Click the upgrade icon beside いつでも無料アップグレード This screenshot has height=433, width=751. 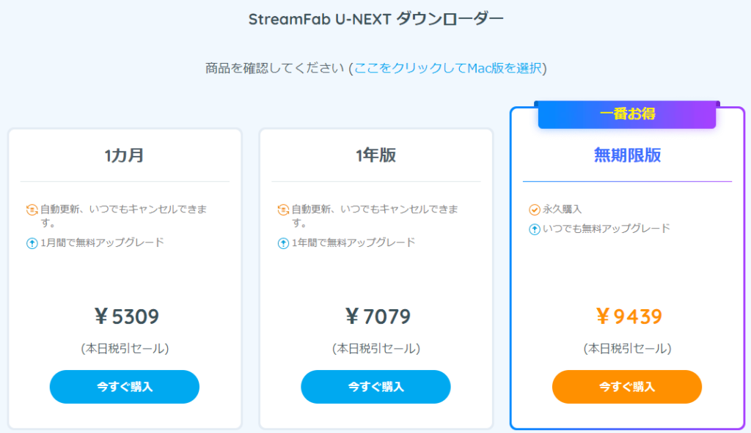535,229
